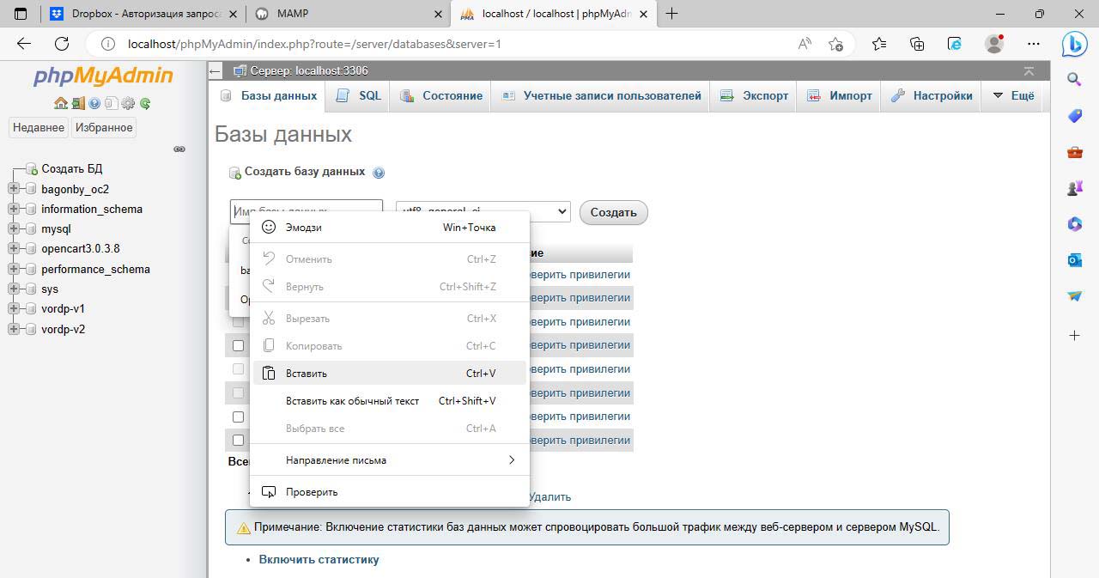Viewport: 1099px width, 578px height.
Task: Tick the checkbox in the fourth database row
Action: pos(239,345)
